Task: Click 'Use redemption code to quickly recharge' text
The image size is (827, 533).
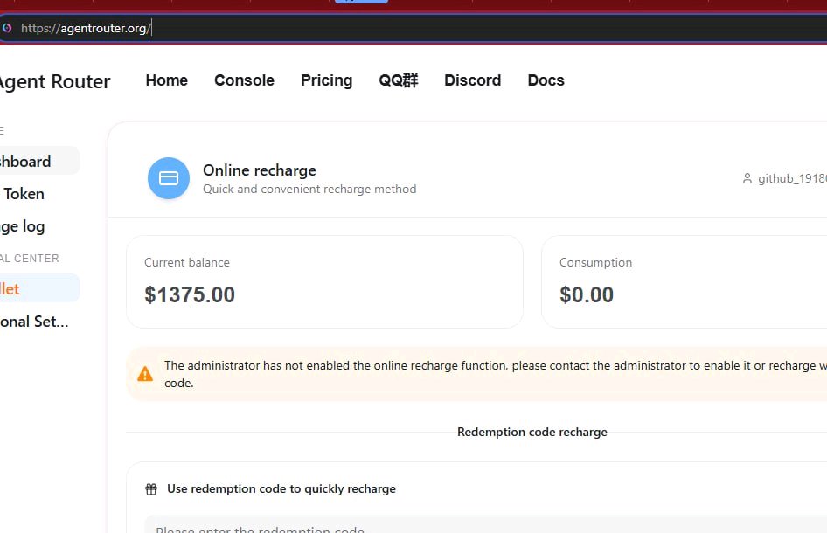Action: pyautogui.click(x=281, y=488)
